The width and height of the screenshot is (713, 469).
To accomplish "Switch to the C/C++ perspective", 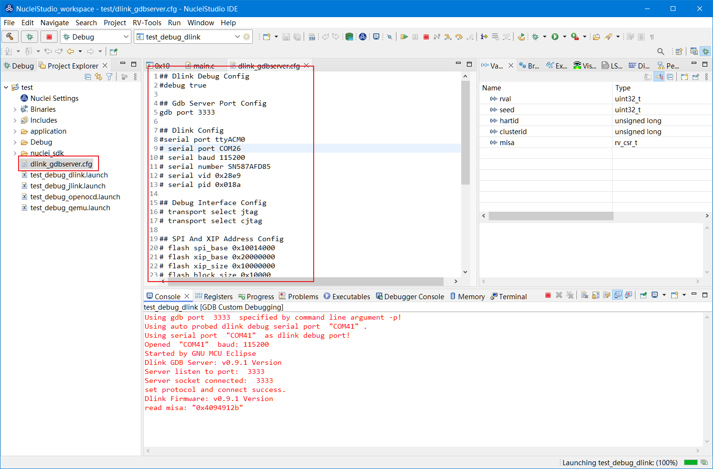I will coord(694,51).
